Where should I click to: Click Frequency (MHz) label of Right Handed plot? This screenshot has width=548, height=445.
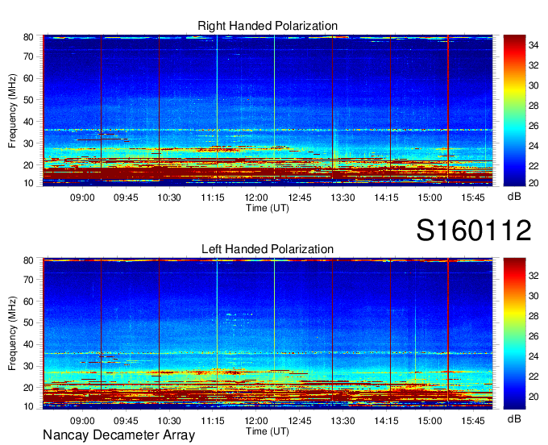click(12, 110)
